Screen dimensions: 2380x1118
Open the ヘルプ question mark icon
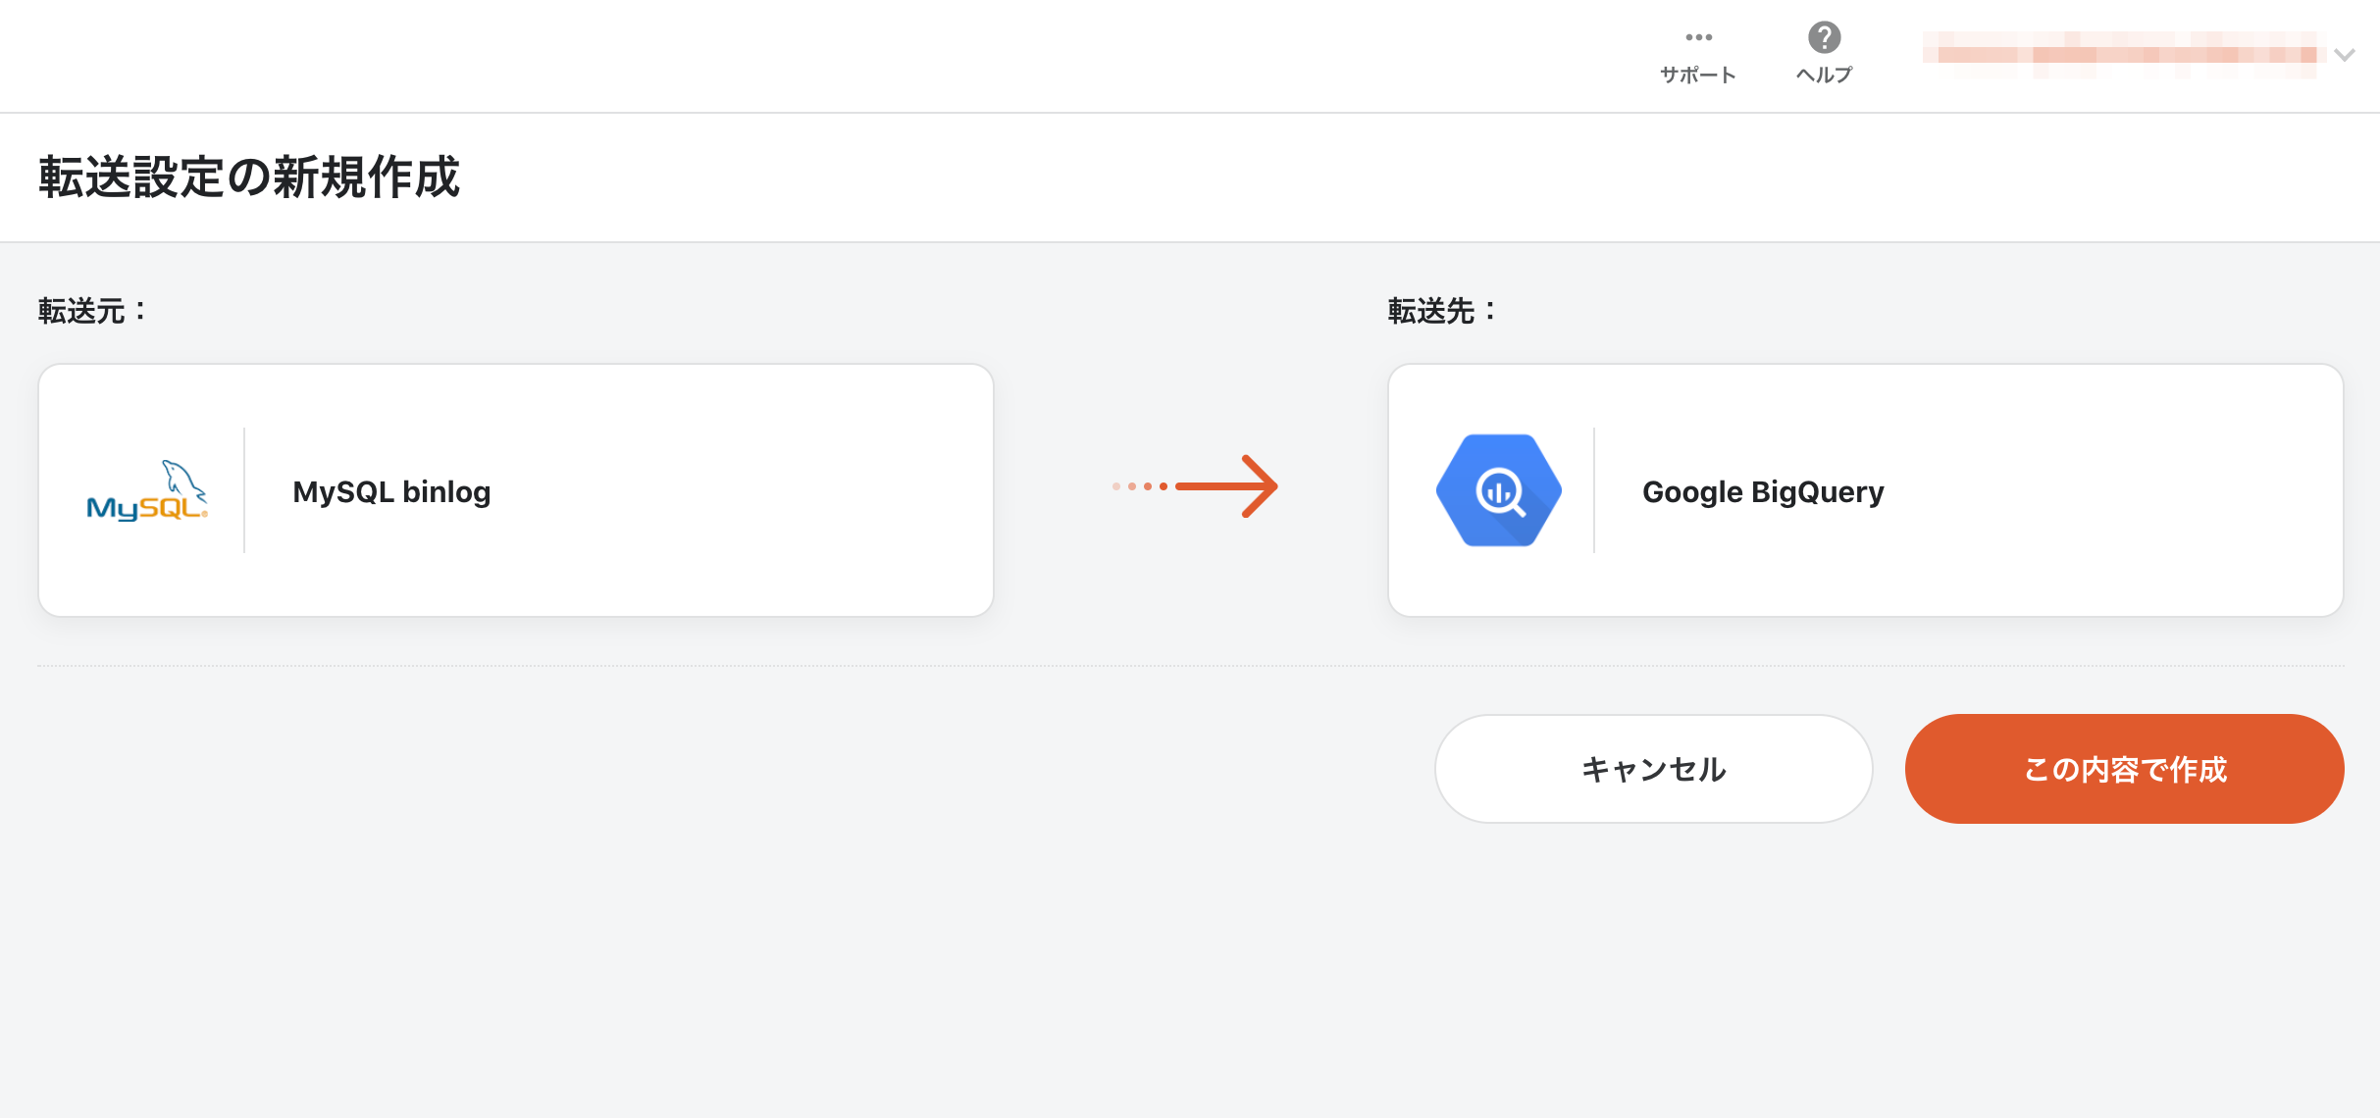pos(1824,37)
